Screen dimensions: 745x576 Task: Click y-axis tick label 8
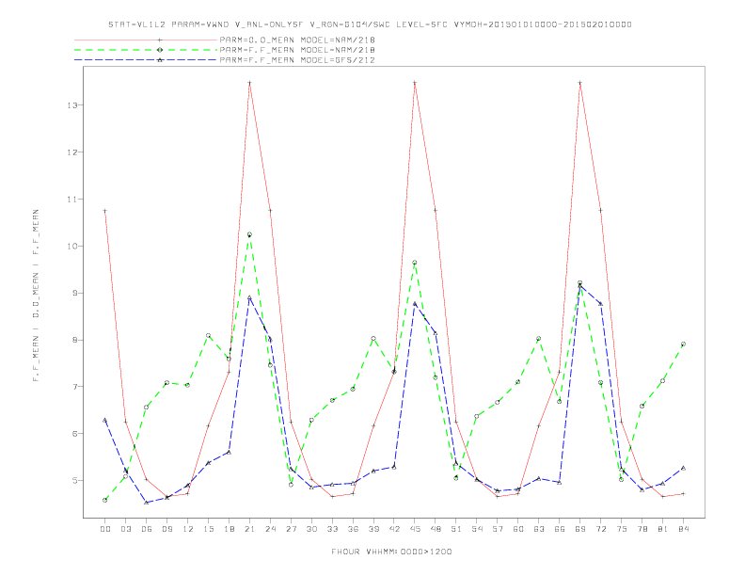(74, 341)
